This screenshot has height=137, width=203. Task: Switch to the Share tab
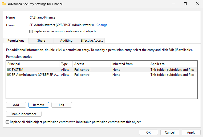coord(41,41)
